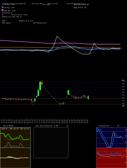Click the red candlestick at the price peak
Image resolution: width=127 pixels, height=168 pixels.
(42, 83)
